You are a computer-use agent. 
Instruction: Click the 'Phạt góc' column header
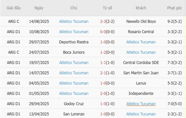tap(175, 8)
